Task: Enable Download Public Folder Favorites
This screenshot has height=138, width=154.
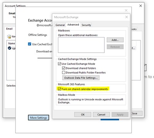Action: click(x=64, y=72)
